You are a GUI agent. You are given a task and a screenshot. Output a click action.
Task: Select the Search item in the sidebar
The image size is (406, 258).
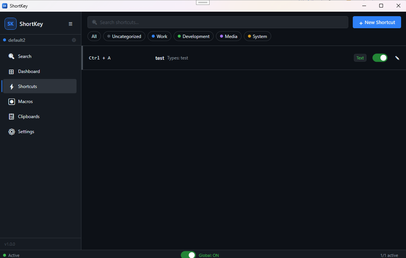pos(25,56)
